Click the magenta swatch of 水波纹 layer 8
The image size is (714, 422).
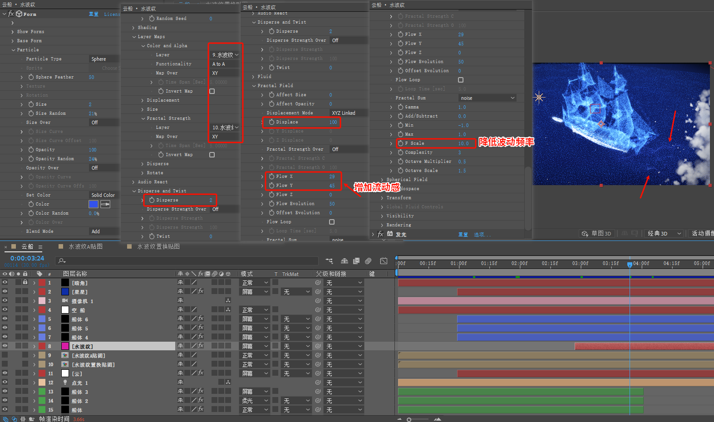tap(65, 346)
